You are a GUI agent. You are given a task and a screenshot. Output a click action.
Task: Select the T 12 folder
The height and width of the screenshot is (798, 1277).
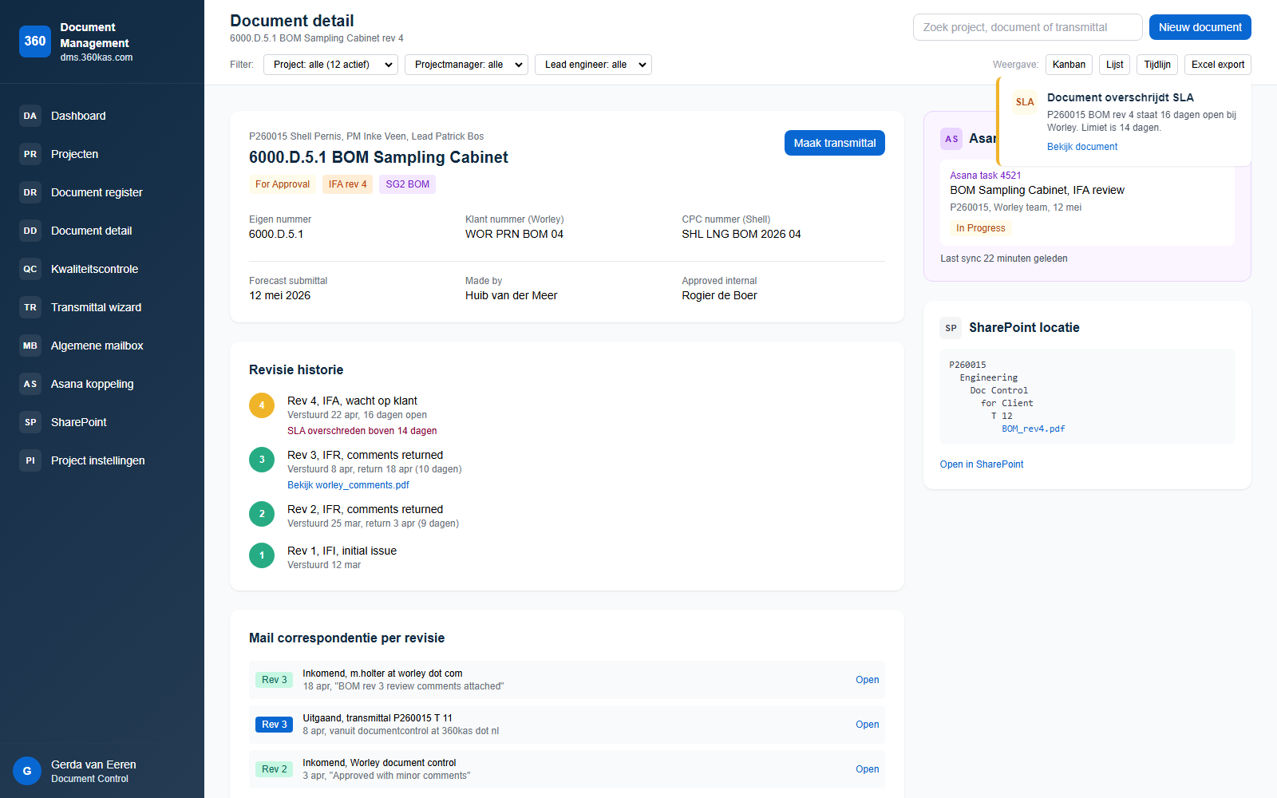(x=1002, y=416)
